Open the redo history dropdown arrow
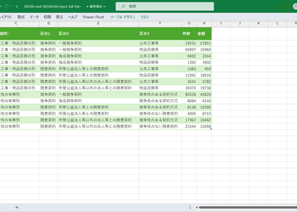The height and width of the screenshot is (212, 297). point(11,6)
